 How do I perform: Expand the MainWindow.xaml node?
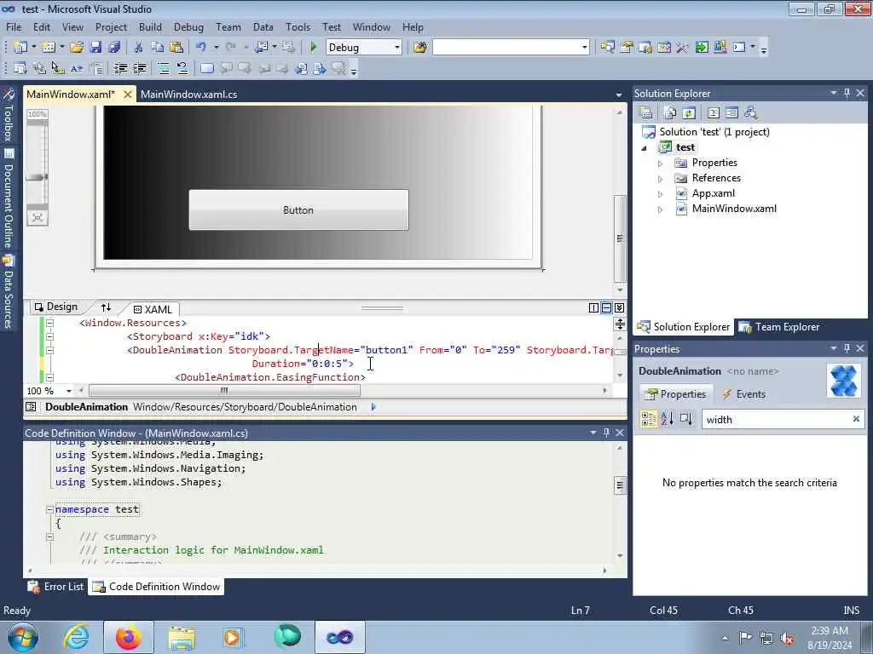coord(661,209)
